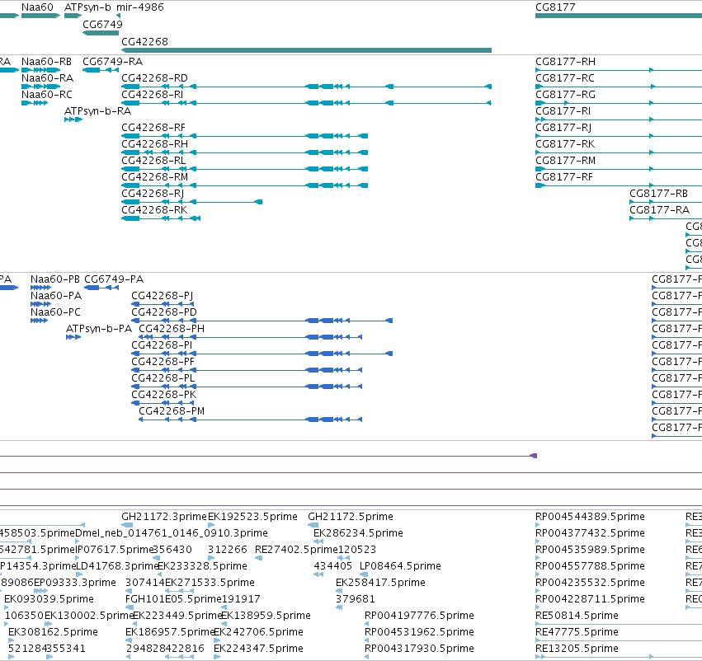The height and width of the screenshot is (661, 702).
Task: Click transcript CG42268-RK label
Action: coord(154,210)
